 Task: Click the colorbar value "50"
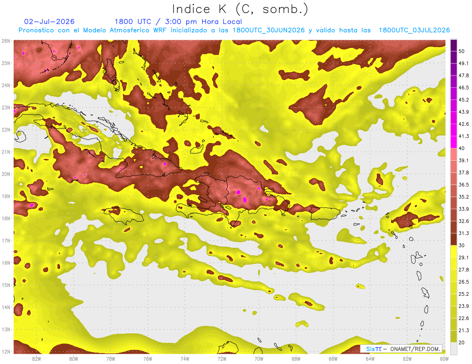click(x=463, y=51)
